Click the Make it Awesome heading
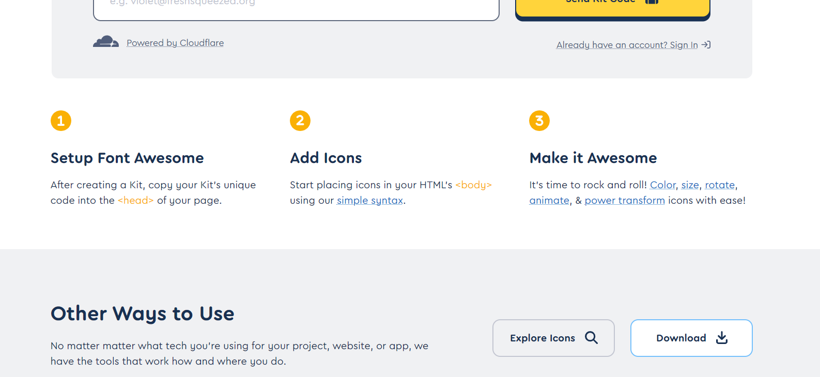Screen dimensions: 820x377 [593, 158]
